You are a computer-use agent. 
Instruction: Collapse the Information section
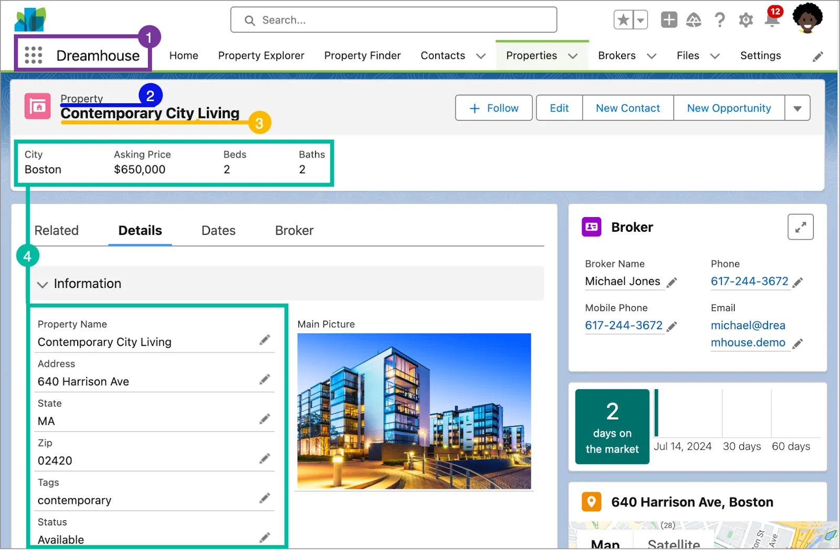[43, 284]
